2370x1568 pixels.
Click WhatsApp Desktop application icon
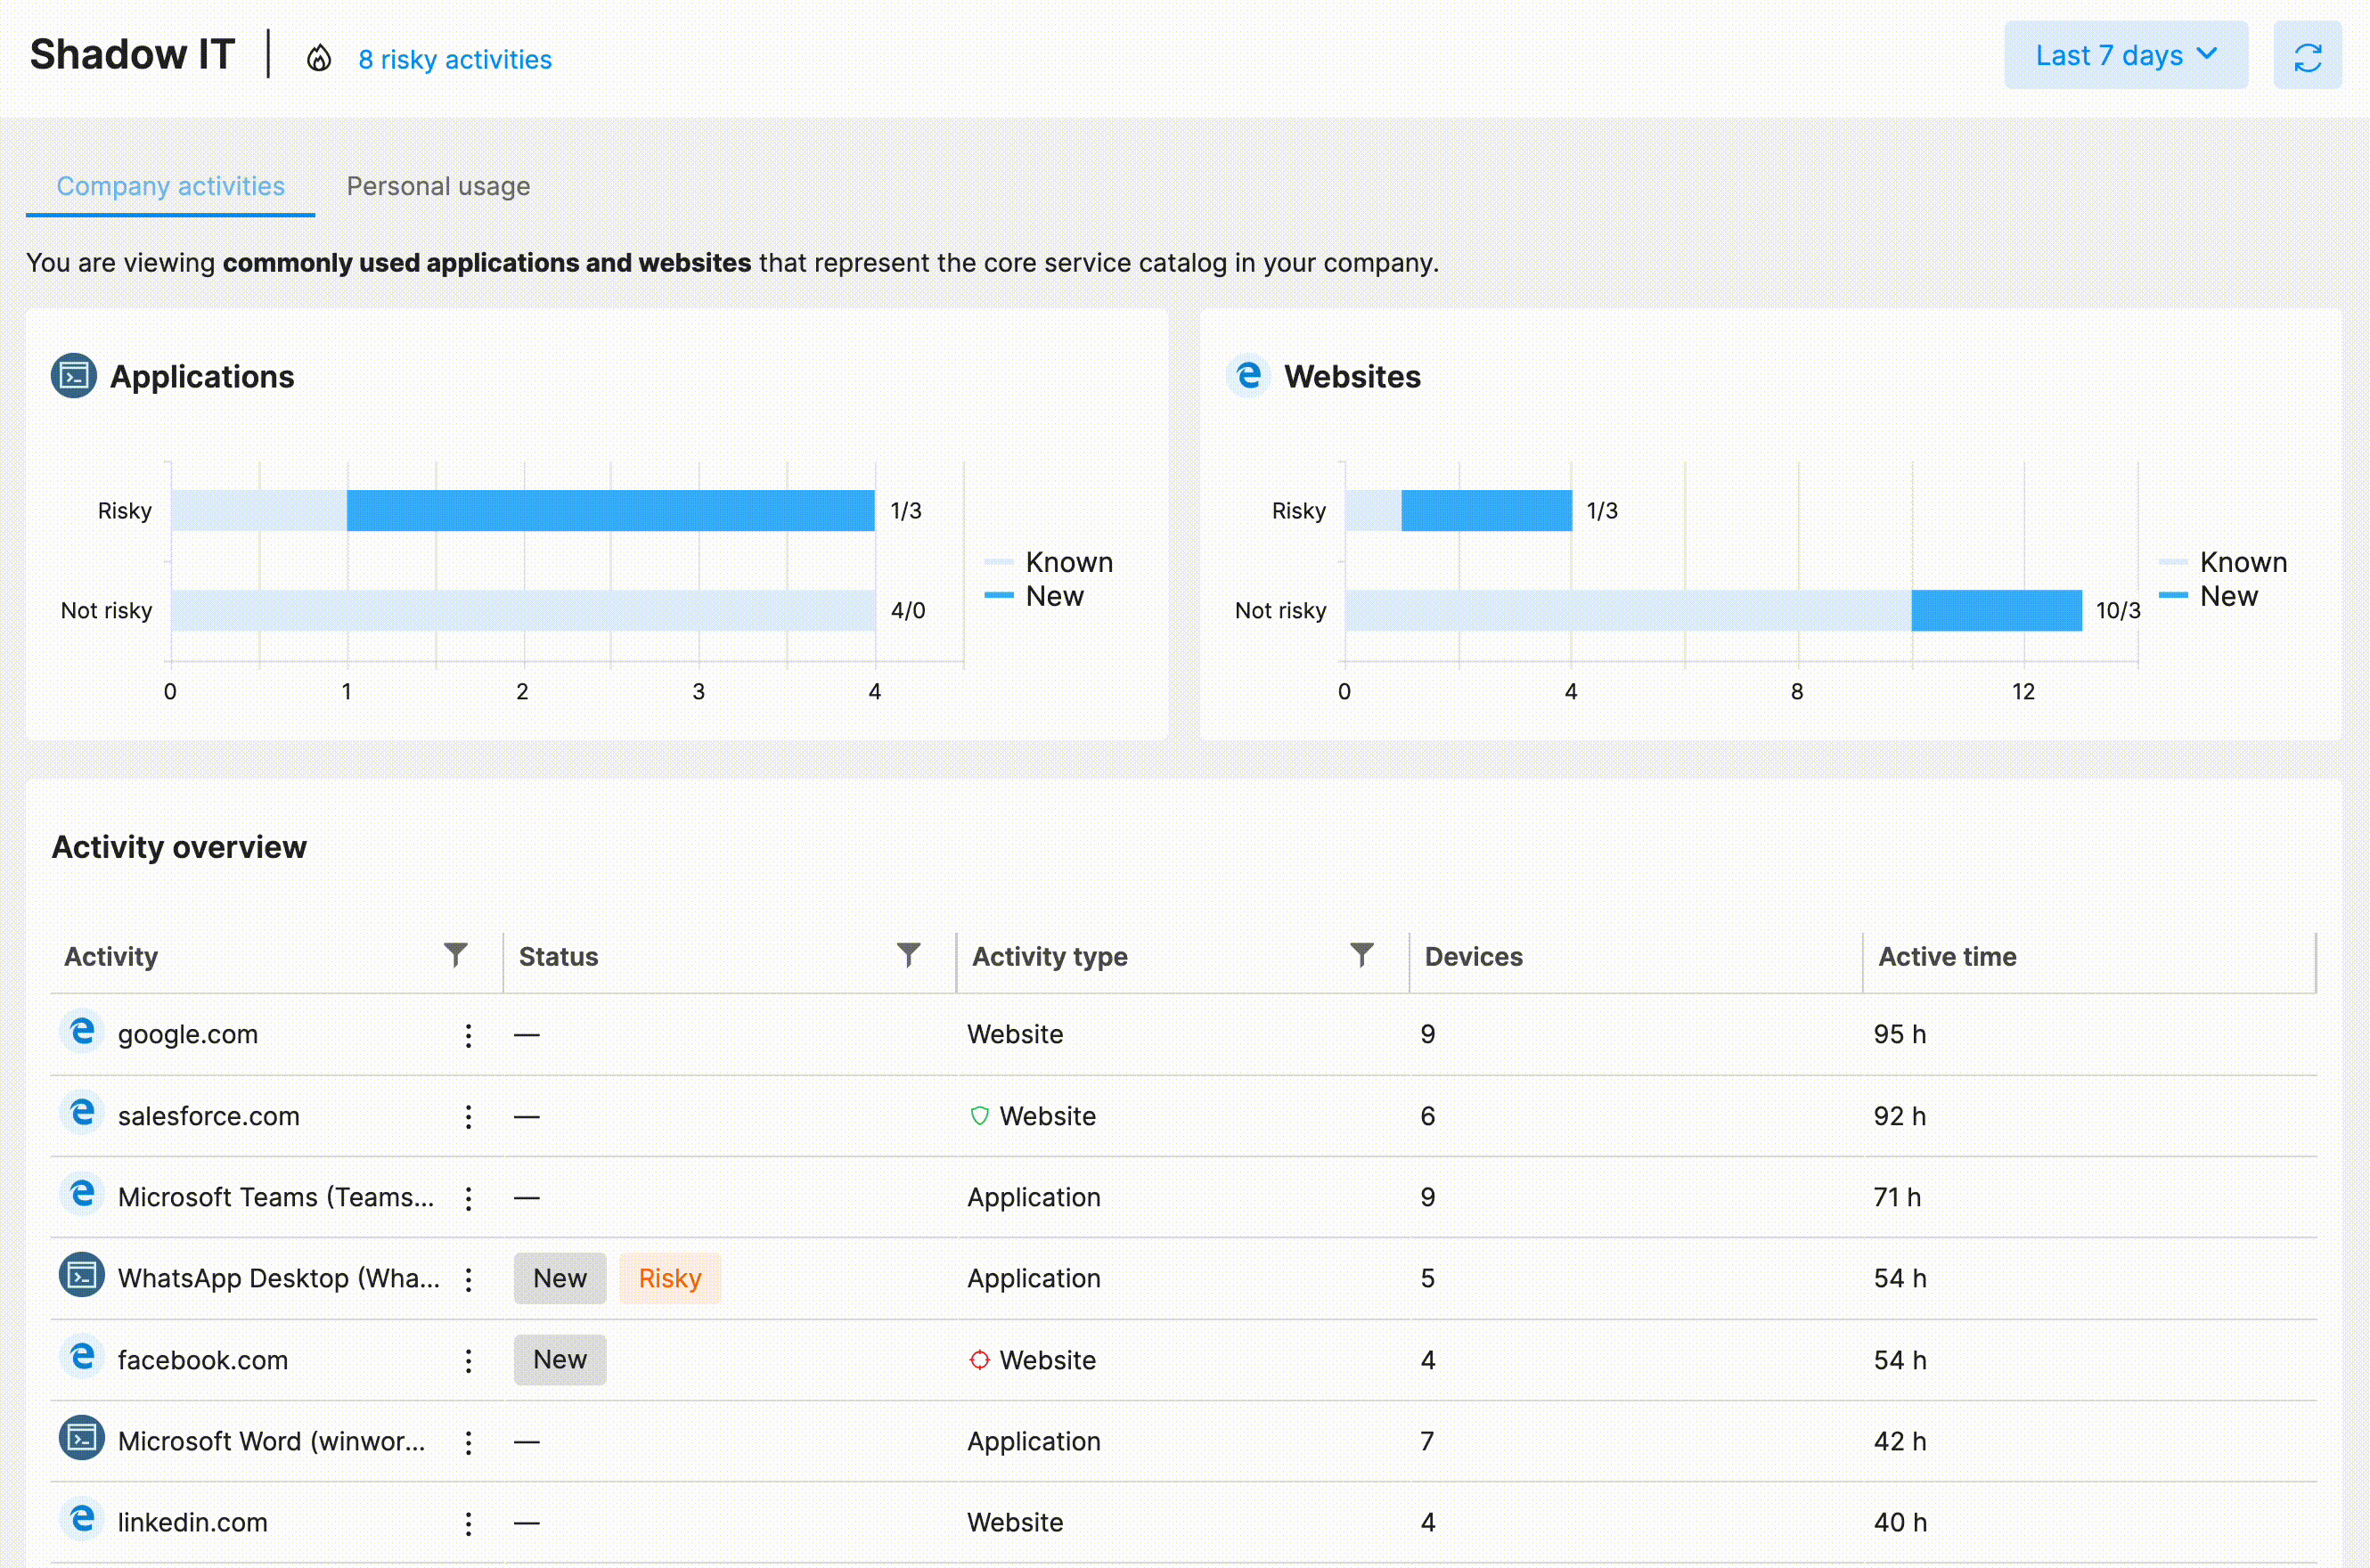pyautogui.click(x=82, y=1276)
